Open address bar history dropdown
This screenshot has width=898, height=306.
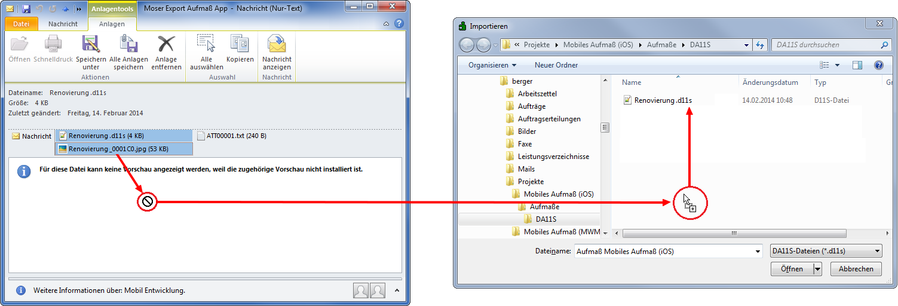click(x=747, y=45)
